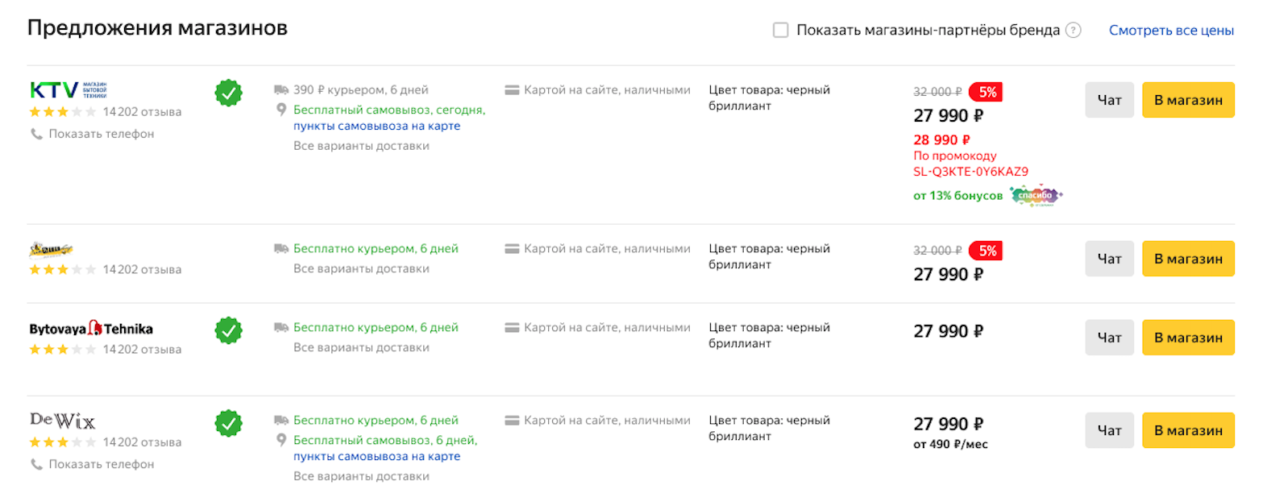This screenshot has height=498, width=1267.
Task: Enable the show brand partner stores checkbox
Action: pyautogui.click(x=780, y=30)
